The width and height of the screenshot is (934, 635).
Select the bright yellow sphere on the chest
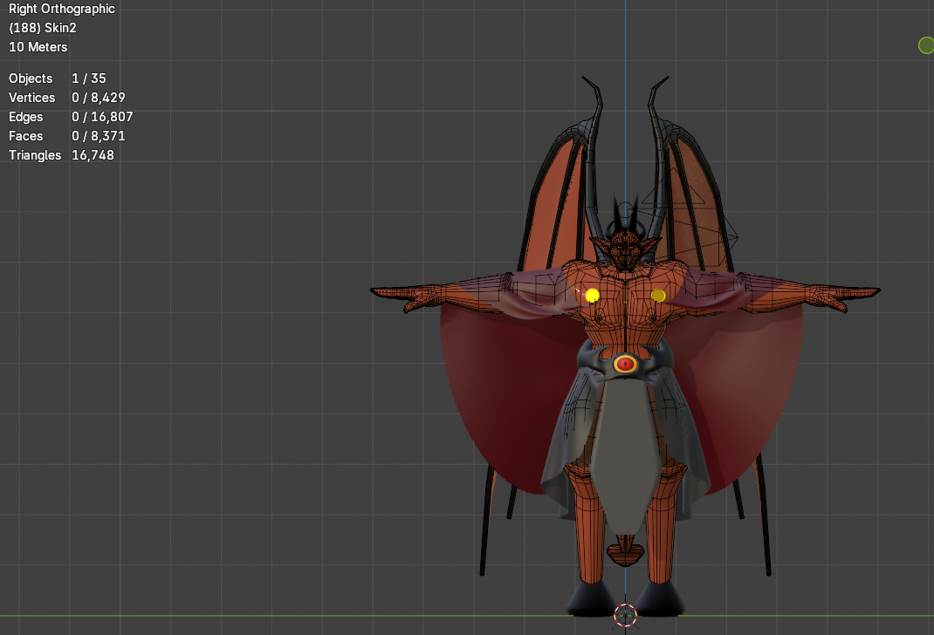pyautogui.click(x=592, y=295)
